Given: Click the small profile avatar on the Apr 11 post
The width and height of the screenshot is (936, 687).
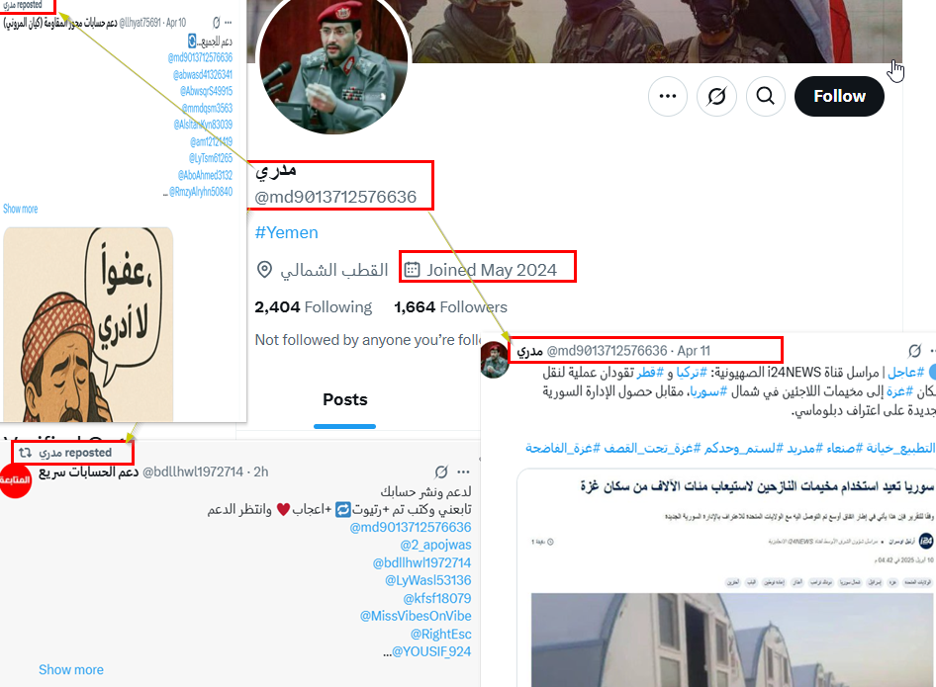Looking at the screenshot, I should coord(495,360).
